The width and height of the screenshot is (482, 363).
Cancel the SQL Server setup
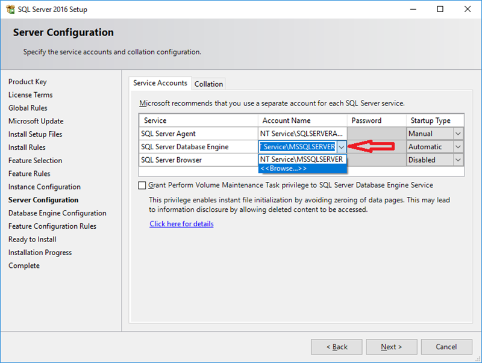click(446, 347)
